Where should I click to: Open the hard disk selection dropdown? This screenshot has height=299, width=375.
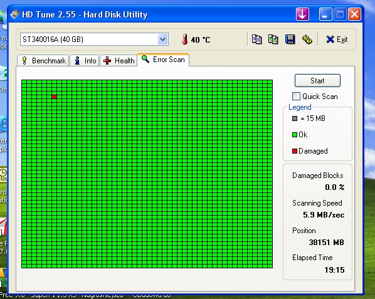(x=162, y=39)
